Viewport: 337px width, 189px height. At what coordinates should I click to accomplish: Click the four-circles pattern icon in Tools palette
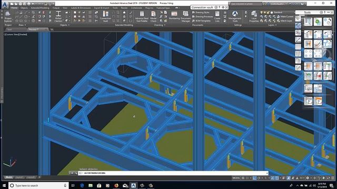(x=308, y=54)
